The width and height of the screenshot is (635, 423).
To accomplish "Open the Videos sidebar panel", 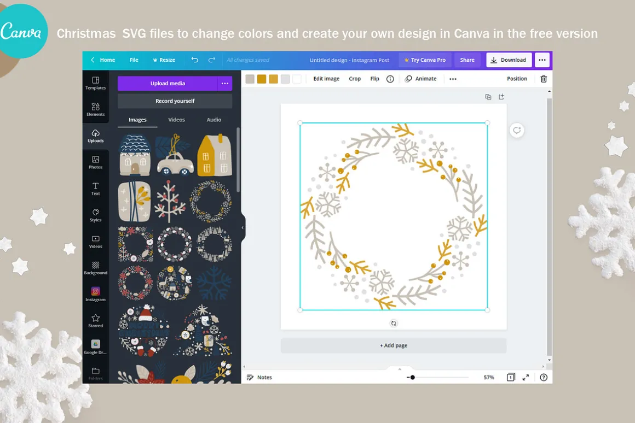I will [x=96, y=242].
